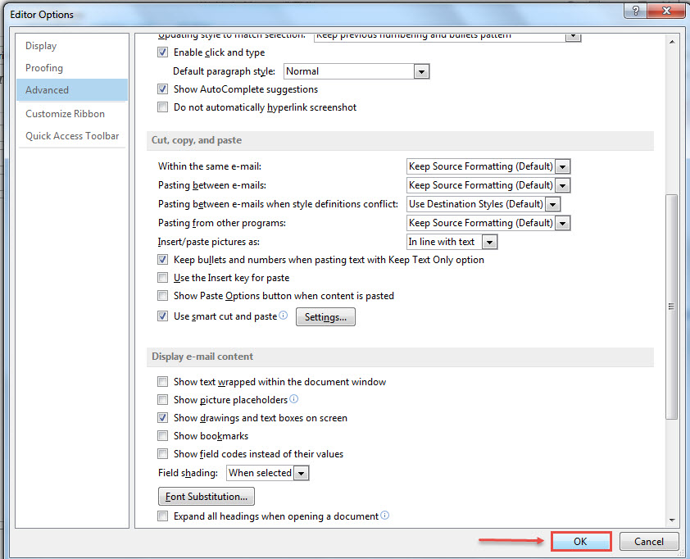Uncheck Keep bullets and numbers when pasting
This screenshot has height=559, width=690.
point(163,260)
